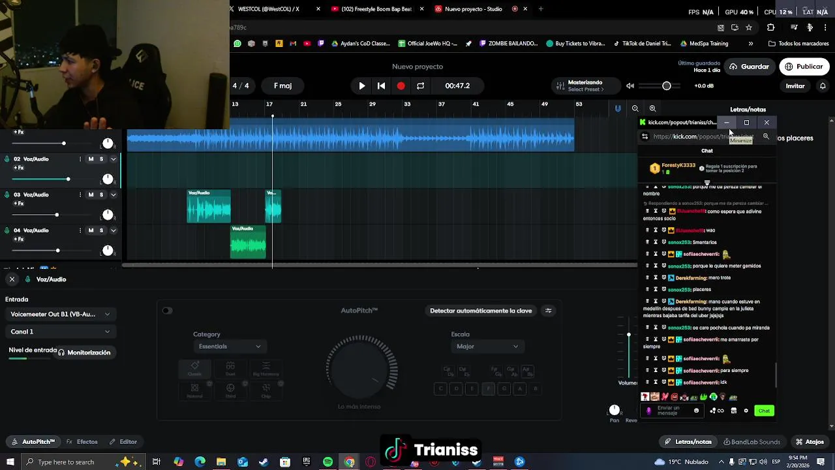
Task: Open Escala Major dropdown
Action: (x=488, y=347)
